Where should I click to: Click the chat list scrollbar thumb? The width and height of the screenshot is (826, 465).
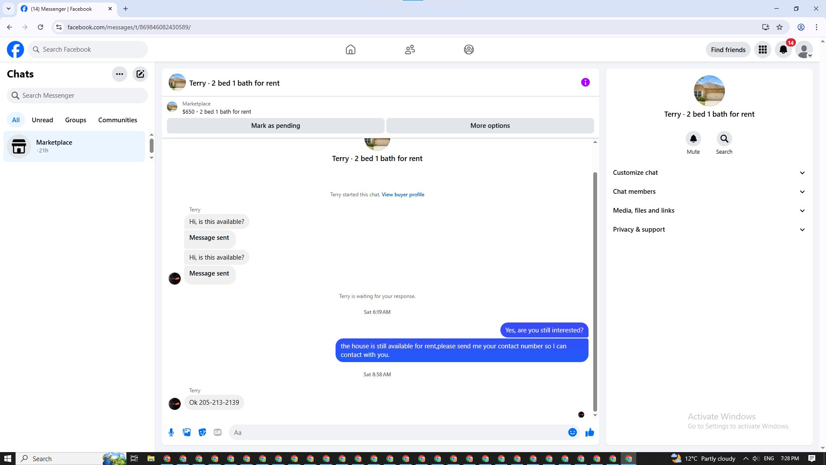151,146
